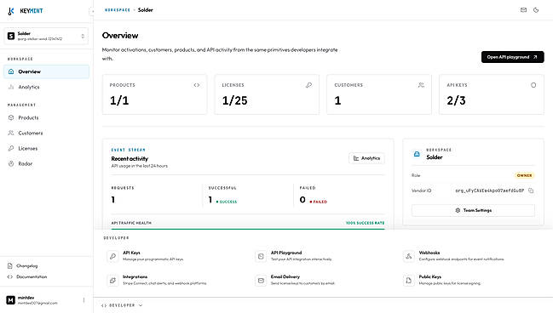Click the Public Keys file icon
553x313 pixels.
coord(409,281)
